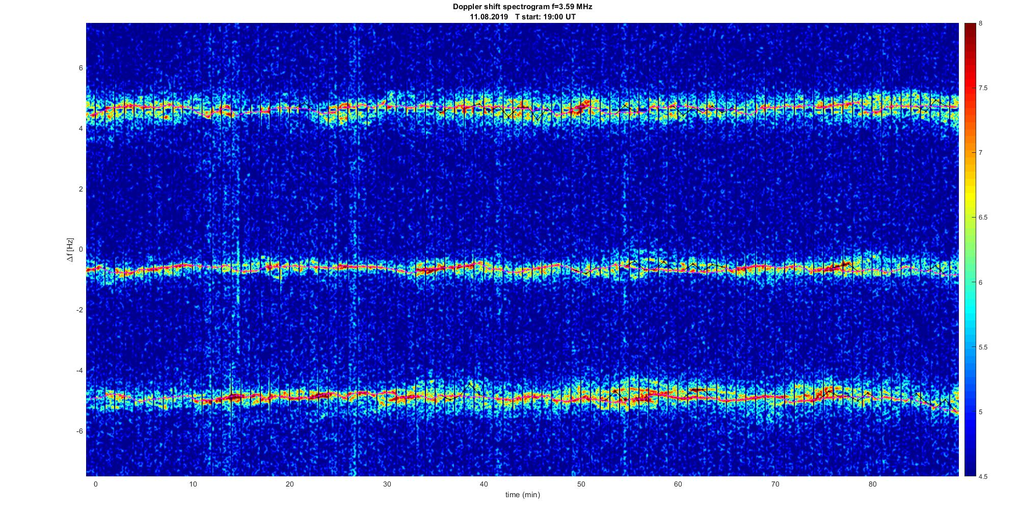This screenshot has width=1019, height=511.
Task: Click the y-axis tick label 4
Action: (x=81, y=128)
